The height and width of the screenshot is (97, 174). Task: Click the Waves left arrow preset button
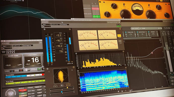click(x=8, y=53)
